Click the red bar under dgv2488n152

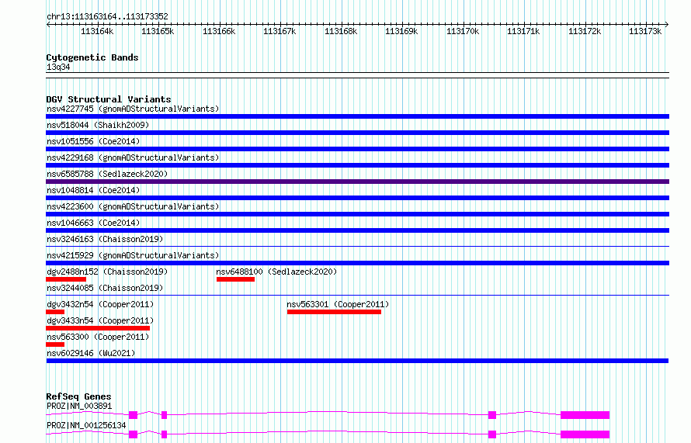click(66, 279)
